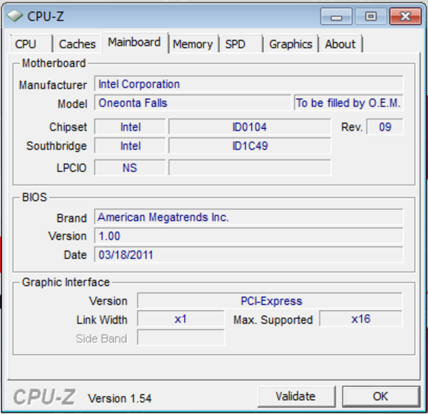Click the Validate button
The image size is (428, 414).
[x=296, y=397]
